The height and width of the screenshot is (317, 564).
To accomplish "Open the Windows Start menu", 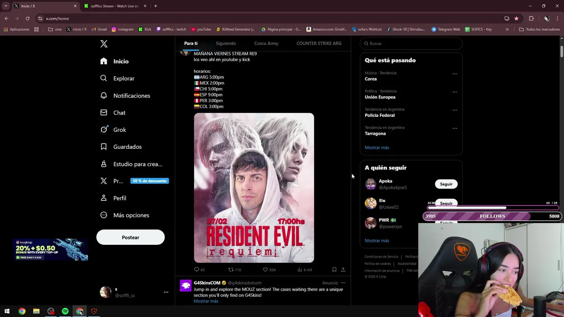I will click(7, 311).
